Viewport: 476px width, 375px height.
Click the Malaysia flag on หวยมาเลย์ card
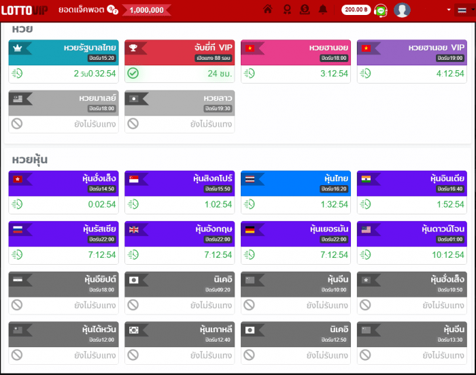(18, 99)
